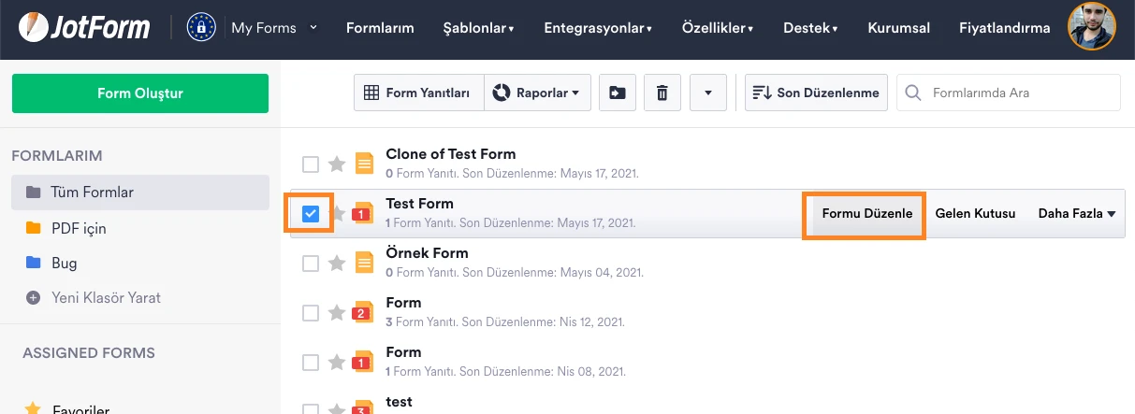Check the Örnek Form checkbox
The width and height of the screenshot is (1135, 414).
pyautogui.click(x=311, y=264)
